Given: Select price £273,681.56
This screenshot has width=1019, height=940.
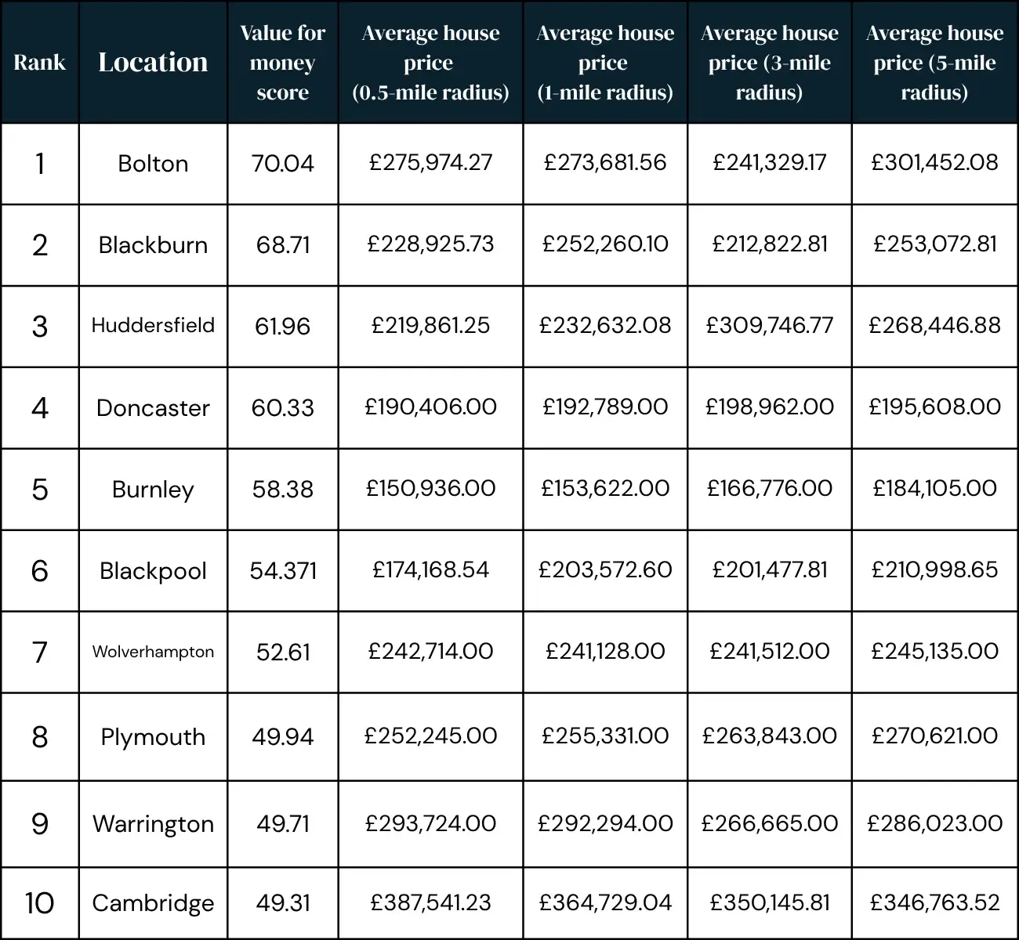Looking at the screenshot, I should pos(605,163).
